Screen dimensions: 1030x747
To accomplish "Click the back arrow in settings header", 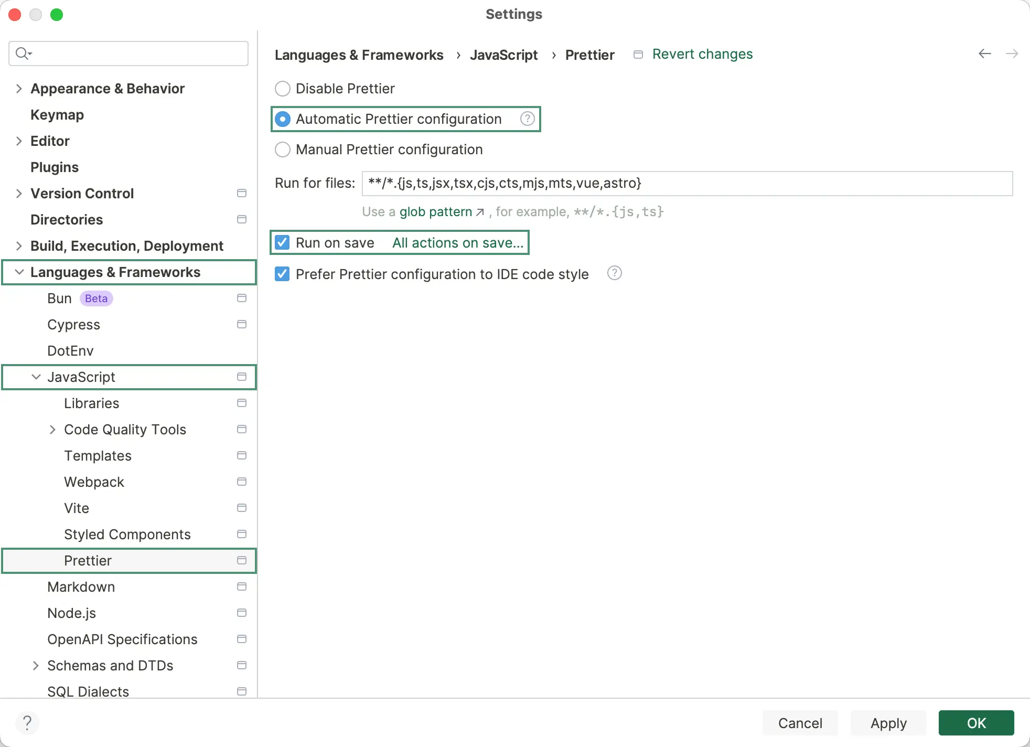I will click(x=985, y=54).
